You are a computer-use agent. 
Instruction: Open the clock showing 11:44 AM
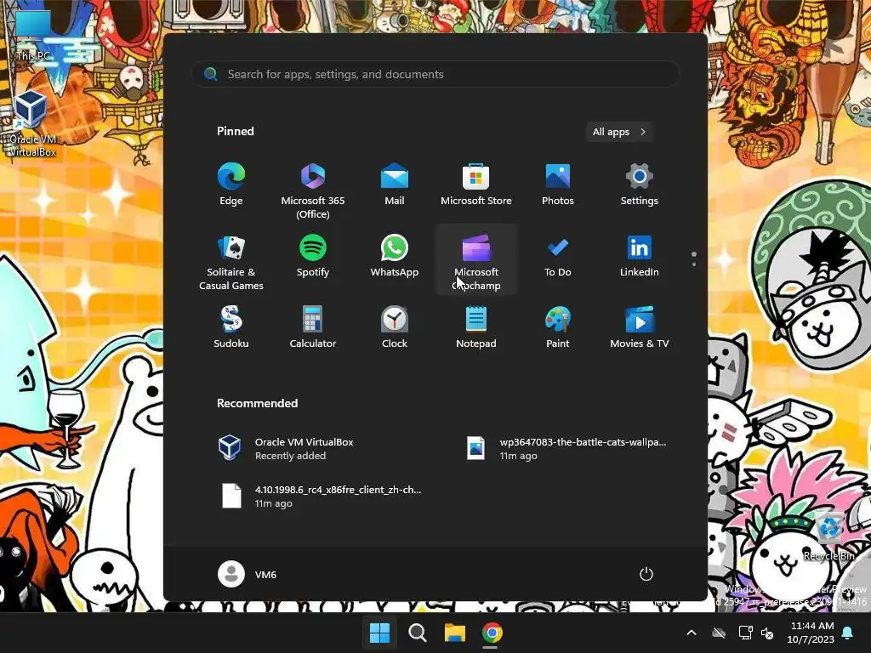(x=811, y=633)
